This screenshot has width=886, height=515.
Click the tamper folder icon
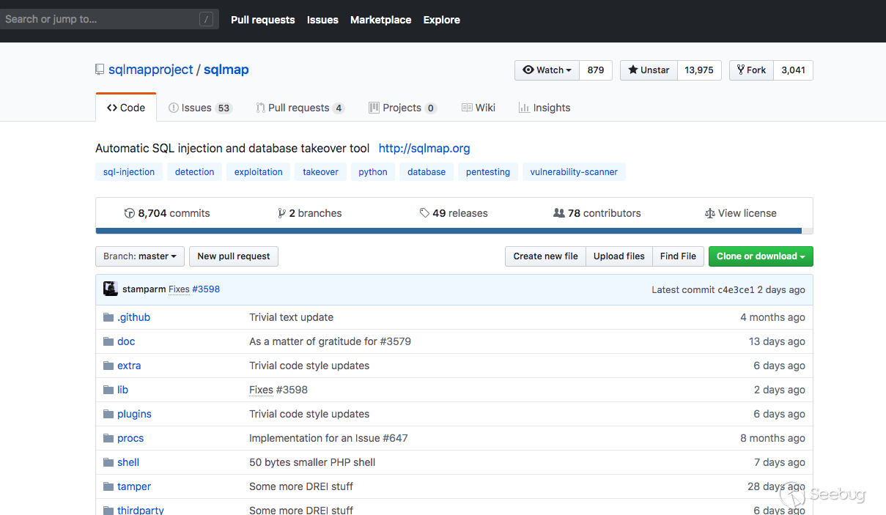108,486
